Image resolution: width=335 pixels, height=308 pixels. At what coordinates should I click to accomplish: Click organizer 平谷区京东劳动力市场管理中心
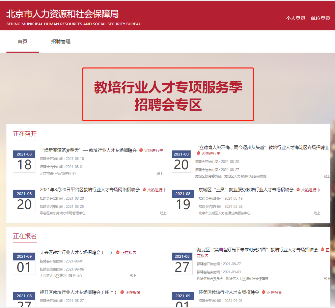tap(63, 213)
